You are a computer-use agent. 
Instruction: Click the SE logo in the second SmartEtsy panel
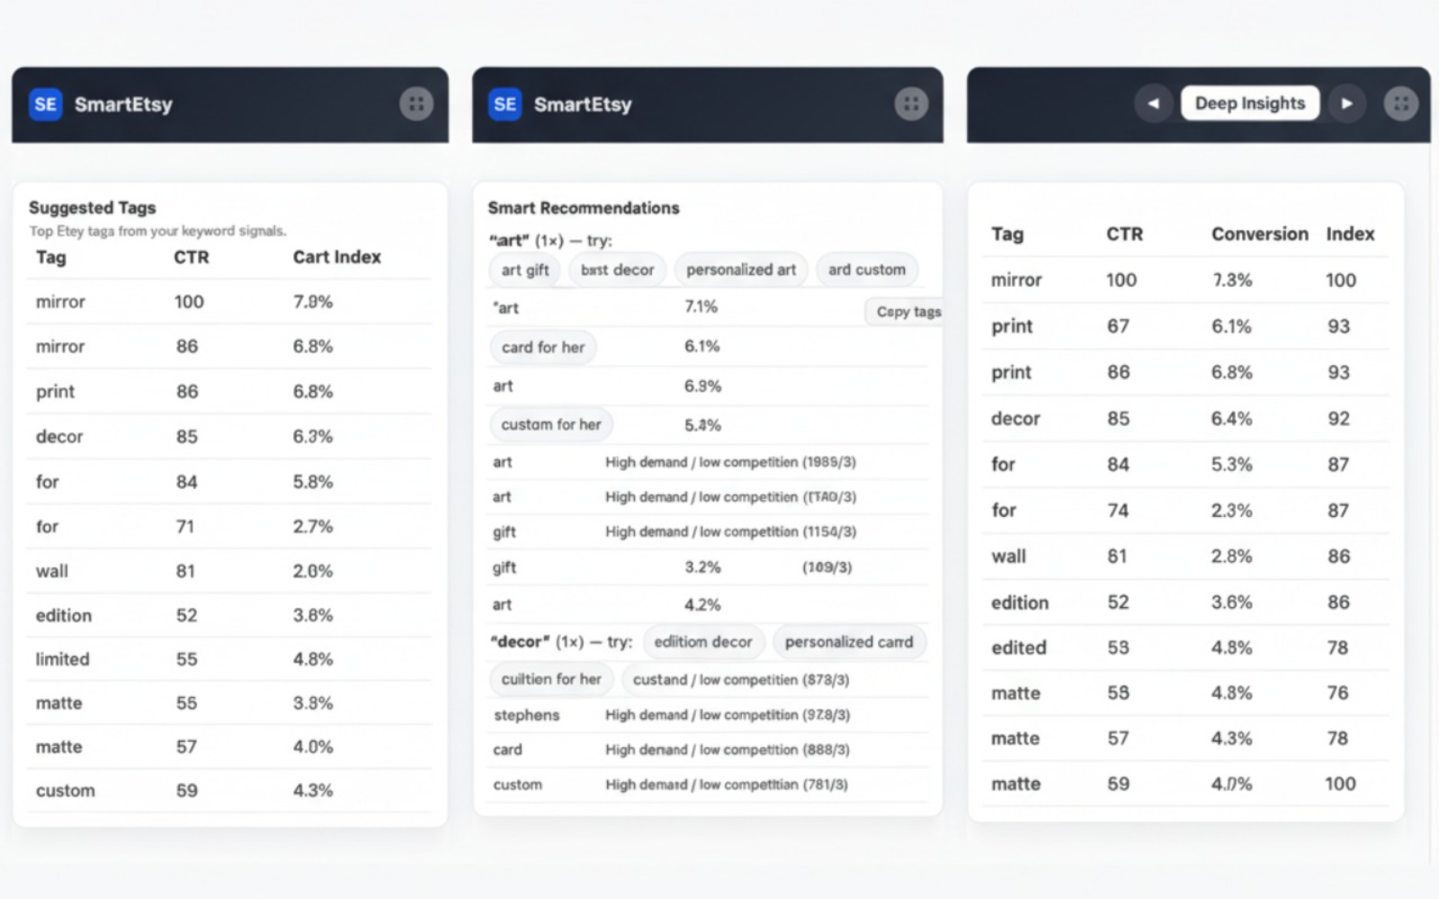[505, 104]
